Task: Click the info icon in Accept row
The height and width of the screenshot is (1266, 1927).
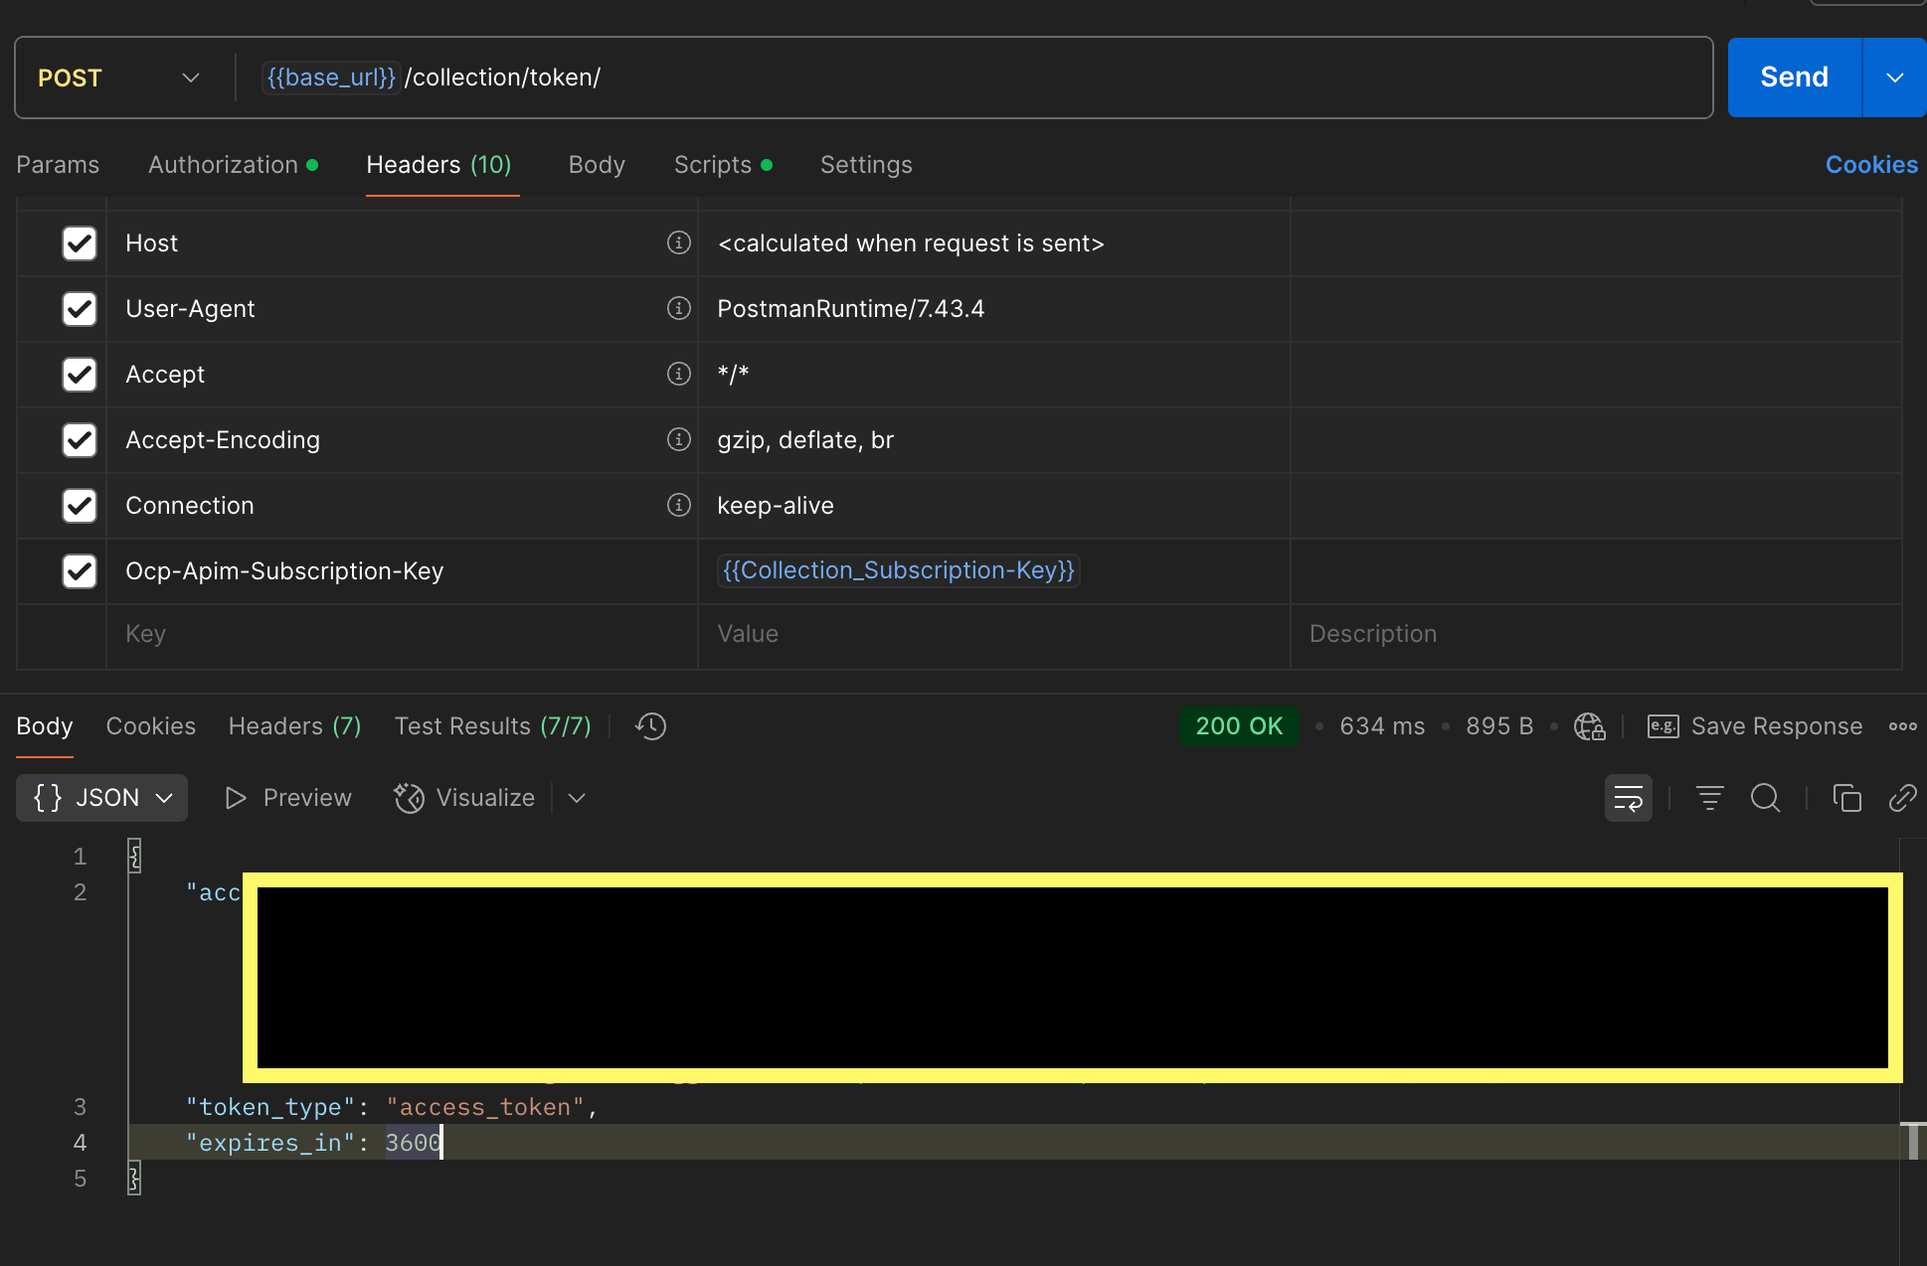Action: pos(678,374)
